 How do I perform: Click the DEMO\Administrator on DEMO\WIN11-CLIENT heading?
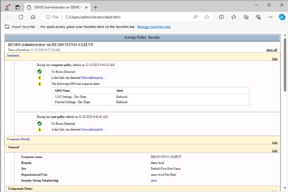coord(51,45)
